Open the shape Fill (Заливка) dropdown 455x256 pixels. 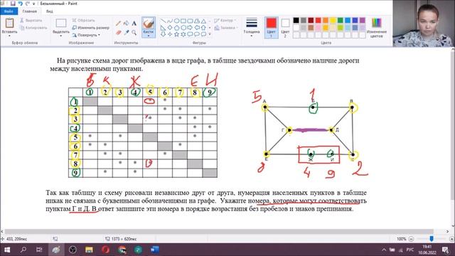(x=226, y=28)
